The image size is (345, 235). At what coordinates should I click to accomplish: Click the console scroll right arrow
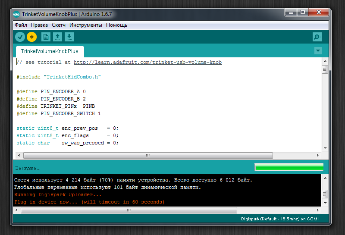[x=317, y=210]
